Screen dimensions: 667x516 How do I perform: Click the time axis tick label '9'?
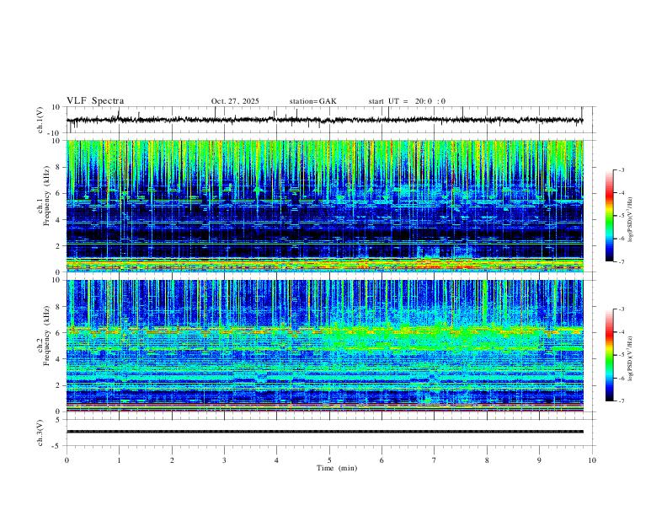(539, 460)
